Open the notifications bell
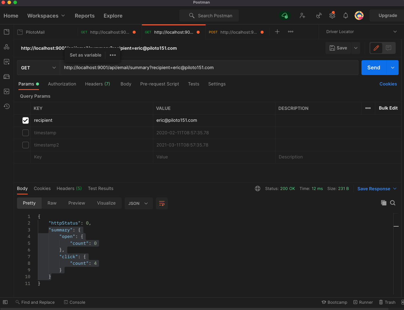 tap(346, 15)
